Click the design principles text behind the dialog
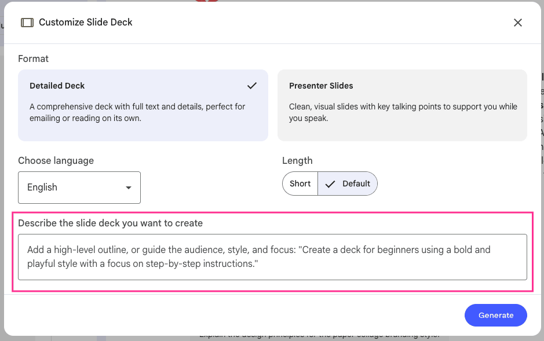The image size is (544, 341). click(x=319, y=336)
